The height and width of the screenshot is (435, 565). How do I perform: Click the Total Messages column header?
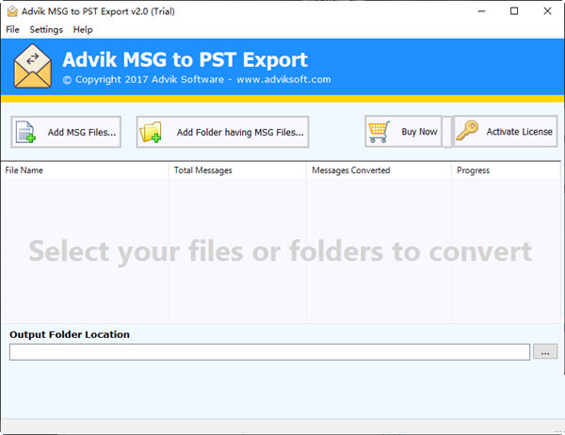tap(238, 170)
